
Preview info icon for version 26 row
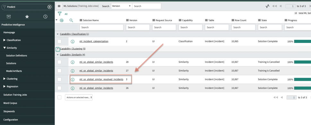[73, 88]
